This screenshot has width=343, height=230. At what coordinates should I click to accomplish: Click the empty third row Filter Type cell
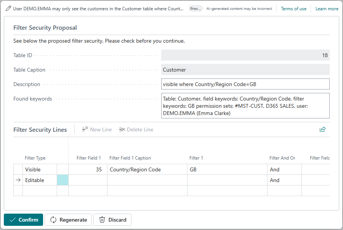pyautogui.click(x=40, y=191)
